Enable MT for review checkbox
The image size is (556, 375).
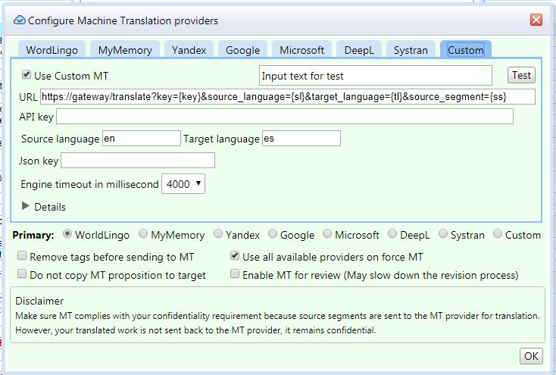click(x=235, y=274)
